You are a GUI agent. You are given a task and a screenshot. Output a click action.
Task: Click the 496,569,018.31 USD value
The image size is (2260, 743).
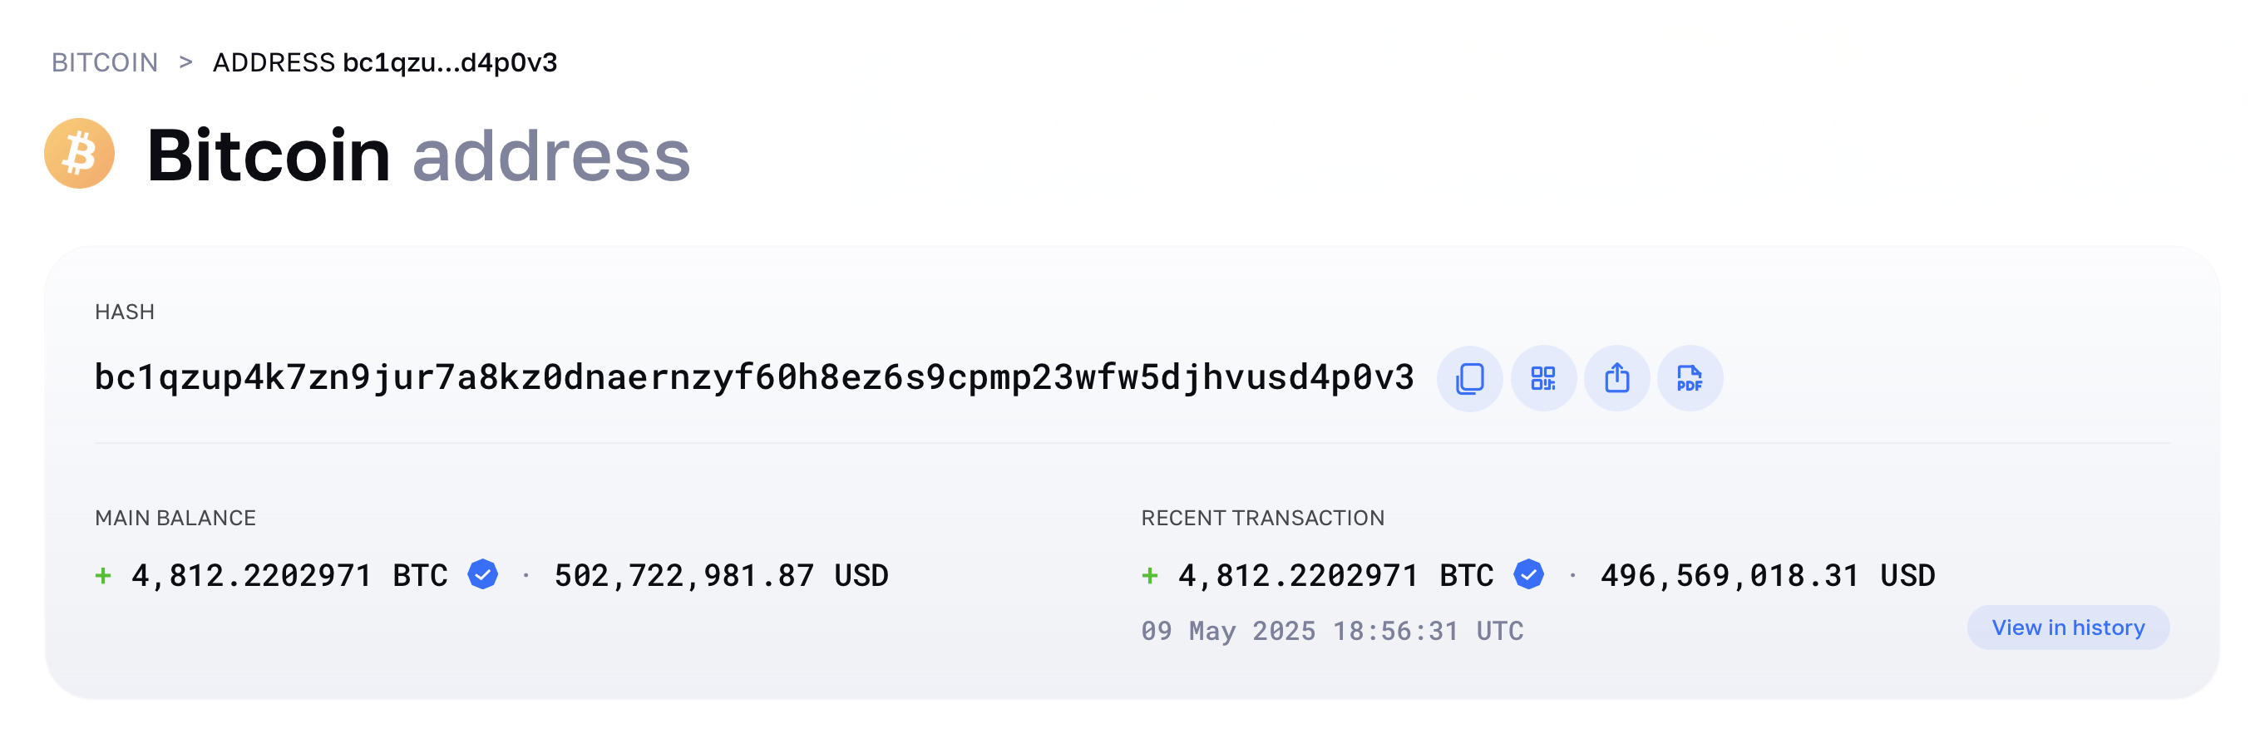coord(1769,574)
